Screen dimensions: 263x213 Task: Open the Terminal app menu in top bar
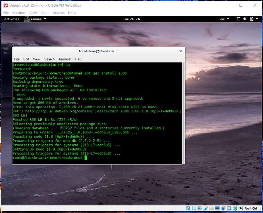pos(37,19)
